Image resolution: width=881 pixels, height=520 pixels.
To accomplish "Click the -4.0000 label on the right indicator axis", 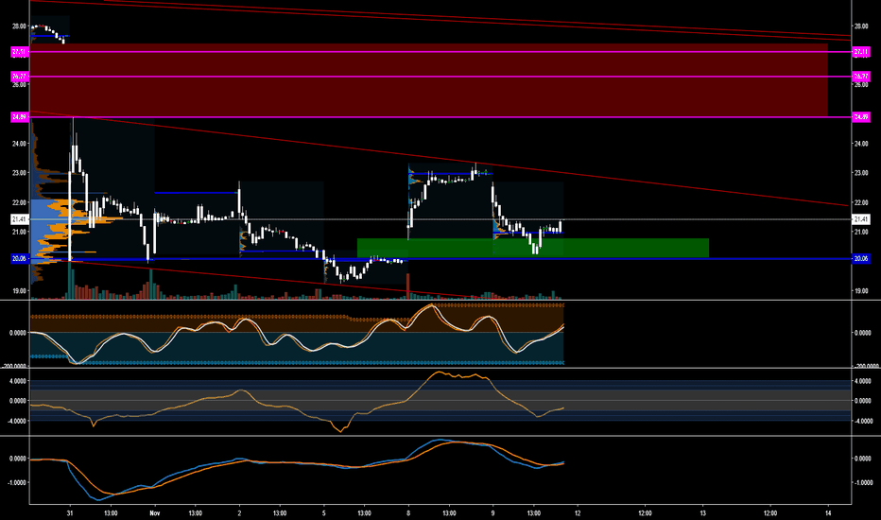I will (x=863, y=421).
